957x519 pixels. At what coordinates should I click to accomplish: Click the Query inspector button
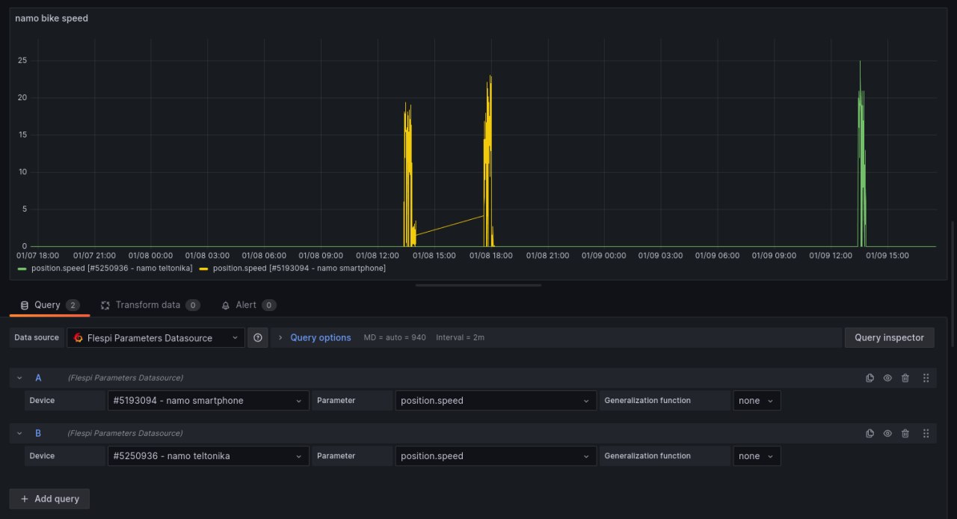(889, 337)
